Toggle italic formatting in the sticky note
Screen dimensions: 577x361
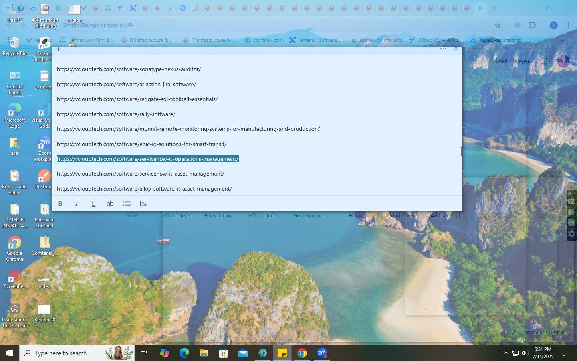tap(77, 203)
